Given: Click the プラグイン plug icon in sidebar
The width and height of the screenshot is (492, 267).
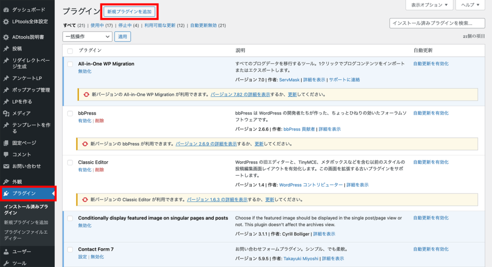Looking at the screenshot, I should [x=6, y=193].
